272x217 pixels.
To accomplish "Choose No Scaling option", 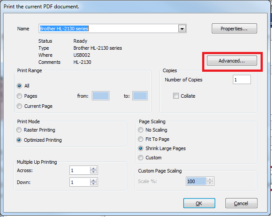I will pos(141,130).
